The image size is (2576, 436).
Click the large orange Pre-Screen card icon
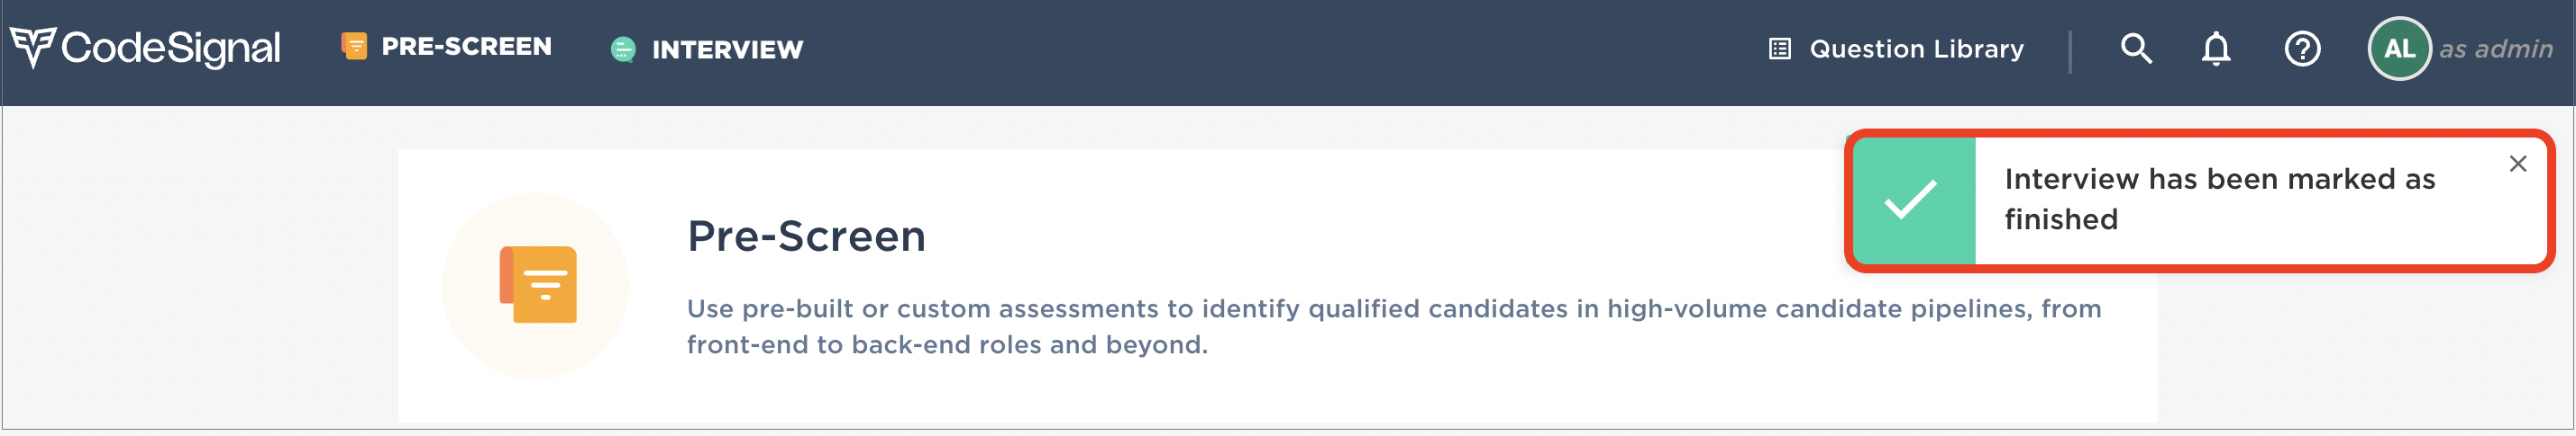(537, 285)
